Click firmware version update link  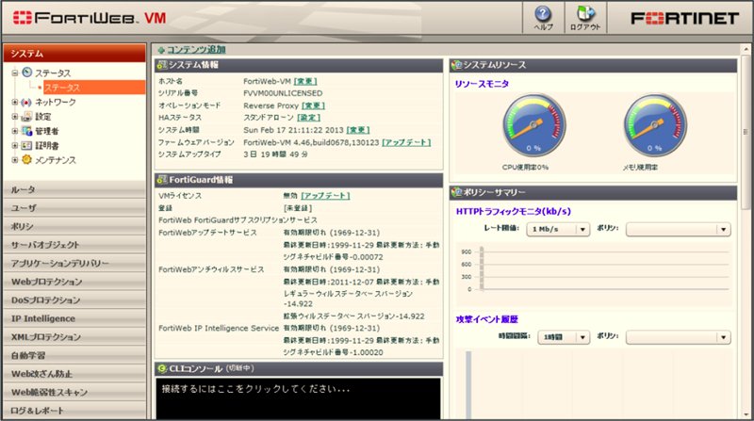(406, 142)
